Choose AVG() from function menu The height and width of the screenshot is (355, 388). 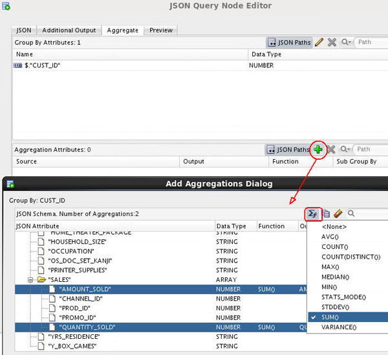[x=348, y=237]
